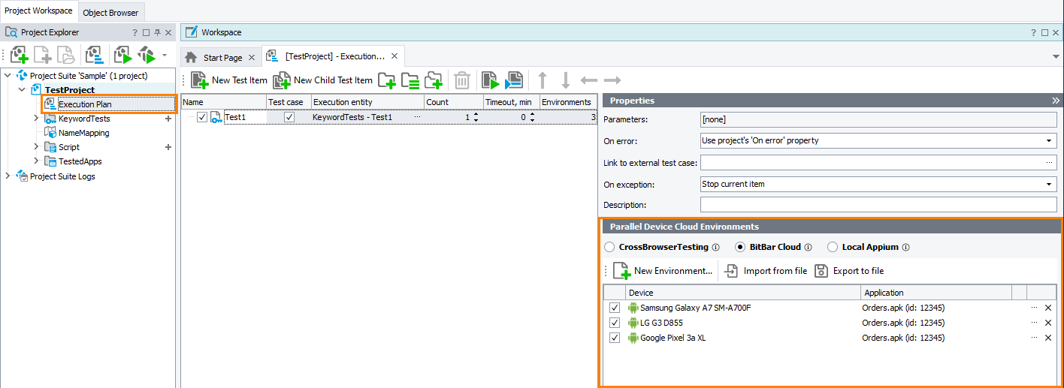Image resolution: width=1064 pixels, height=388 pixels.
Task: Click New Test Item toolbar button
Action: (x=228, y=80)
